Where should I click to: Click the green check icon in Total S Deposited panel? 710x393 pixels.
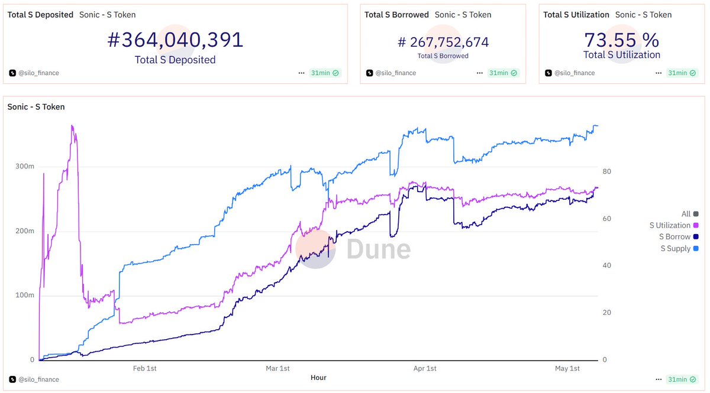335,73
